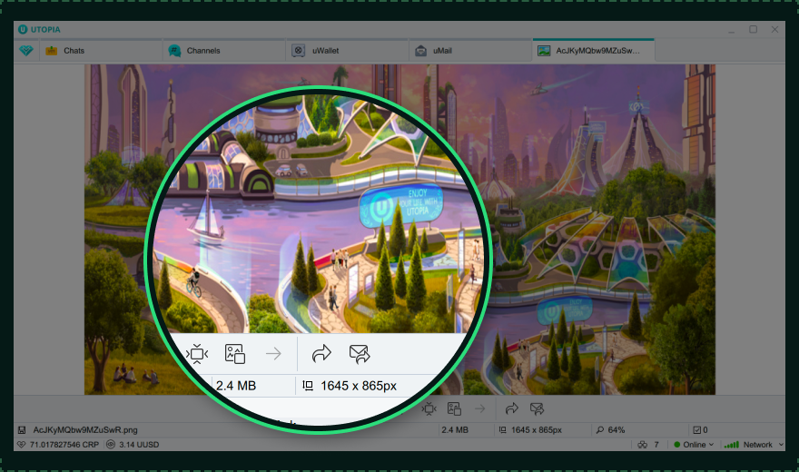Click the Utopia logo in title bar

39,30
